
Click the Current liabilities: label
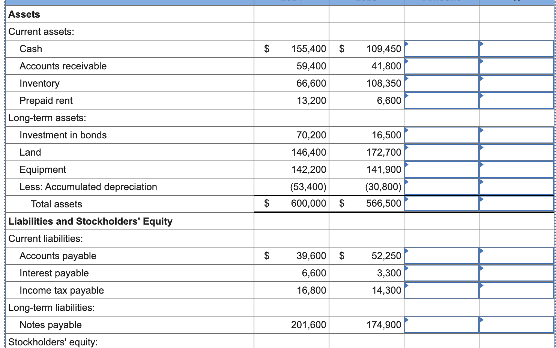pyautogui.click(x=46, y=238)
